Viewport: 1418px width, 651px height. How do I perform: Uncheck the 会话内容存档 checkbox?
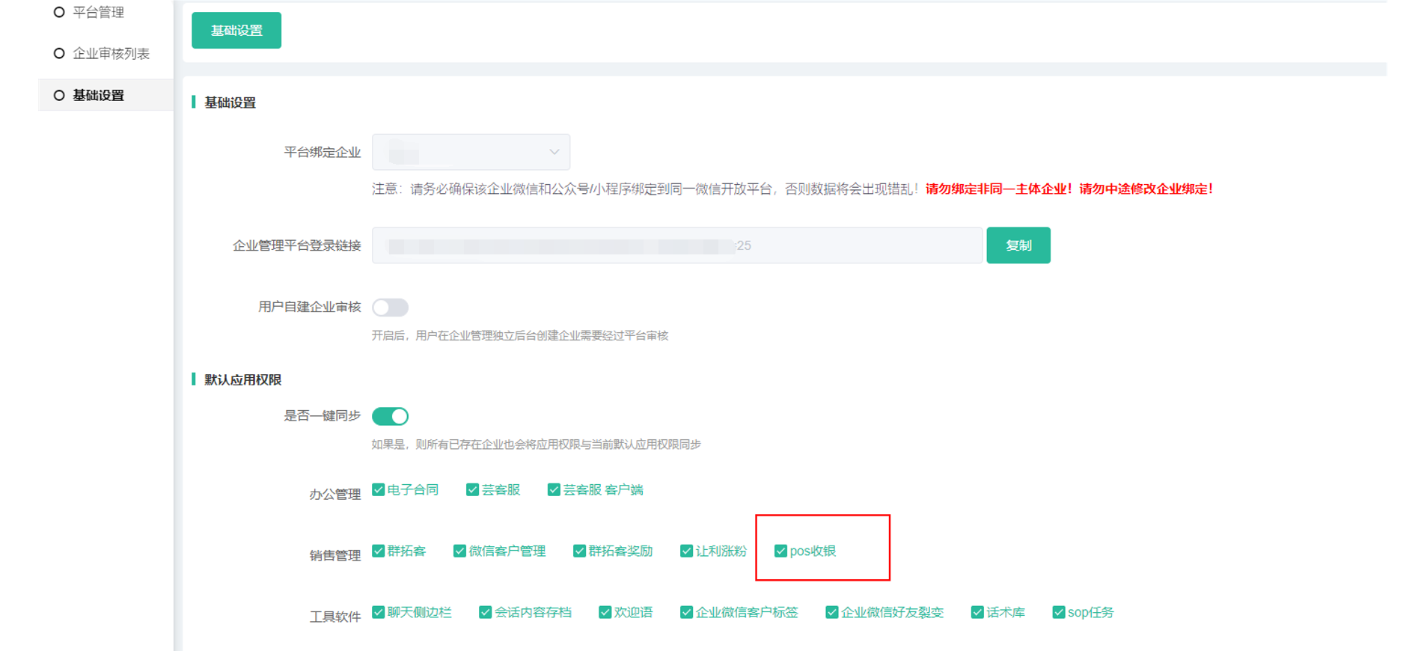[x=486, y=613]
